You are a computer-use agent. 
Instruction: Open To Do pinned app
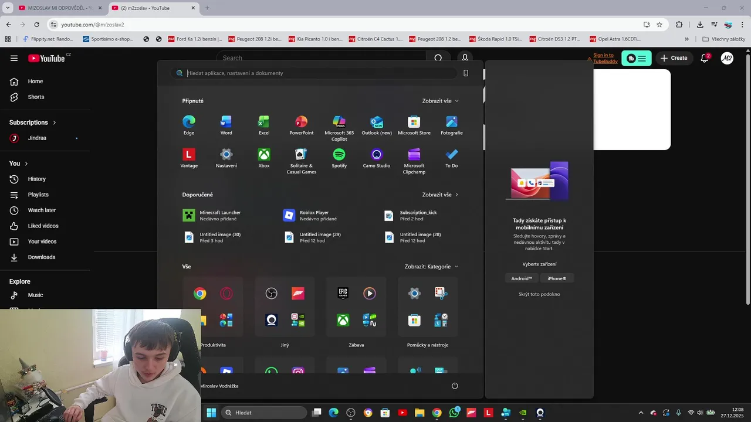(x=452, y=158)
